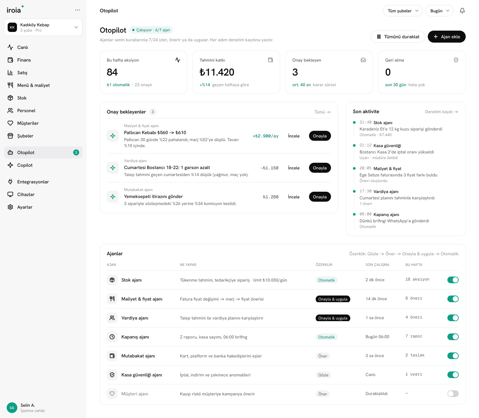Expand the Kadıköy Kebab workspace switcher
The height and width of the screenshot is (418, 479).
coord(43,27)
